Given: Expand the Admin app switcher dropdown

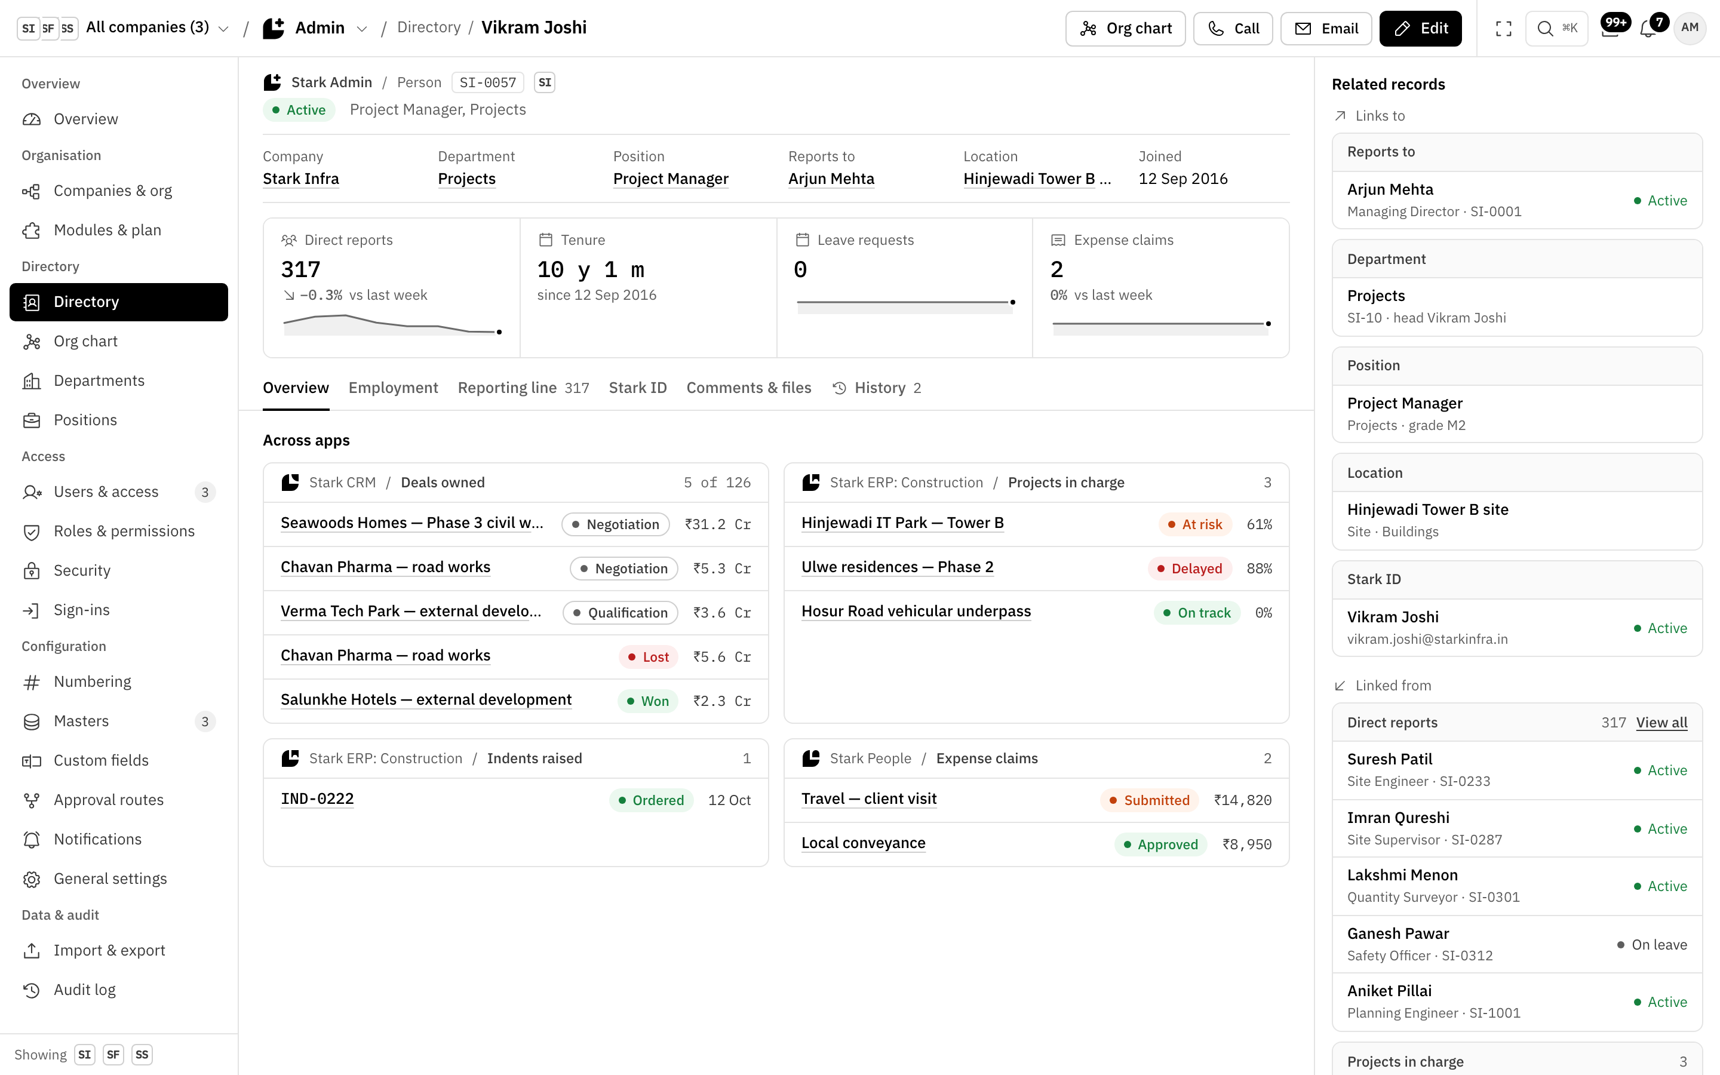Looking at the screenshot, I should tap(315, 27).
